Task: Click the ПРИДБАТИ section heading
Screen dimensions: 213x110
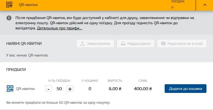Action: [x=16, y=70]
